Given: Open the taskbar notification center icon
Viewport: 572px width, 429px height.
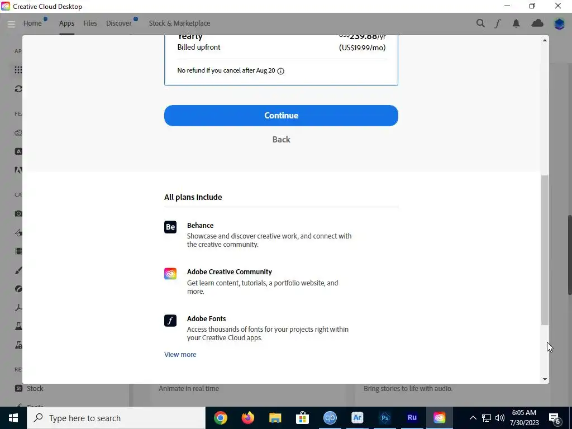Looking at the screenshot, I should [x=555, y=418].
